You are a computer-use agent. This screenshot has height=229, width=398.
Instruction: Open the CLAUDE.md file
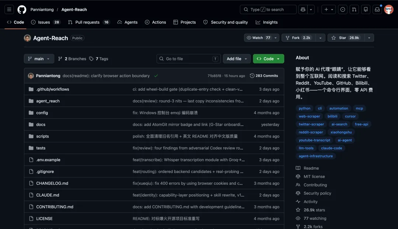tap(48, 195)
